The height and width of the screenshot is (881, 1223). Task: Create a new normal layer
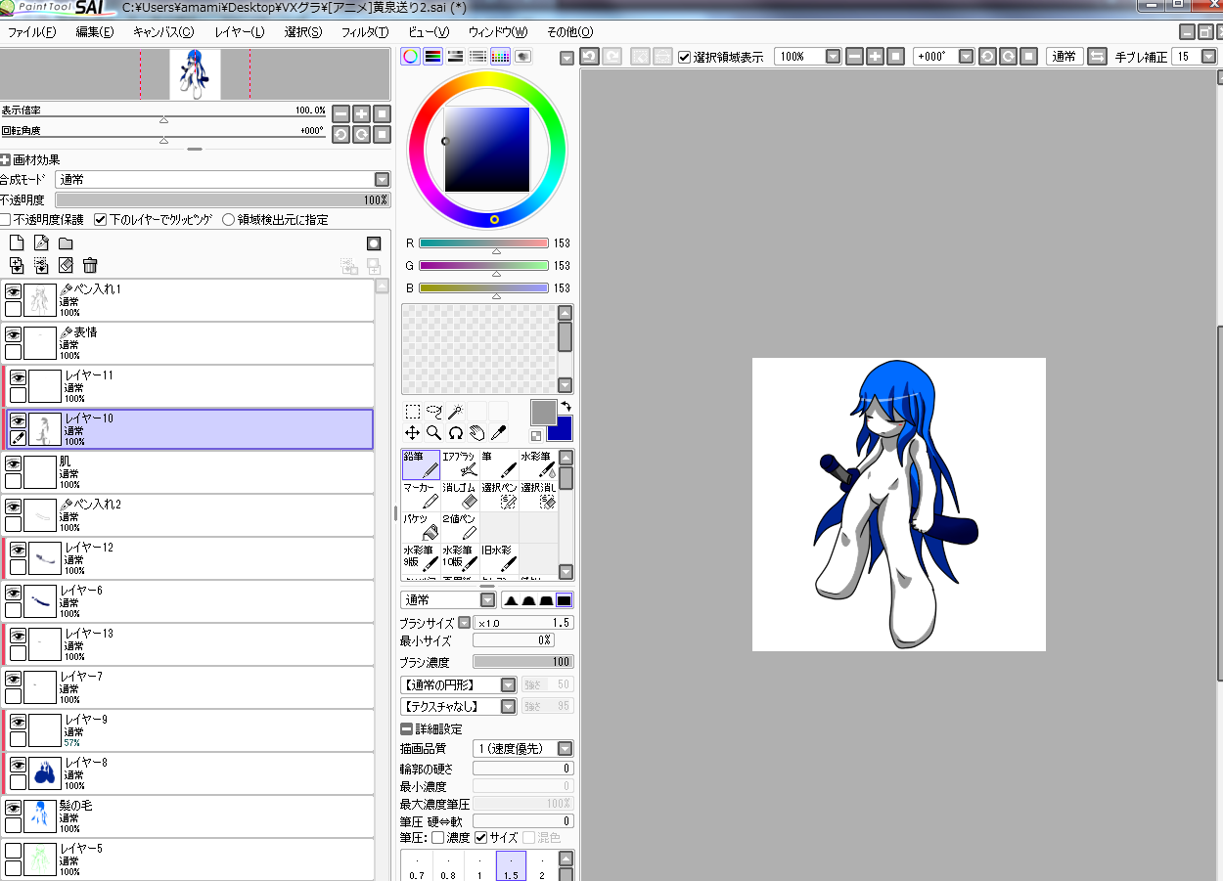tap(16, 243)
